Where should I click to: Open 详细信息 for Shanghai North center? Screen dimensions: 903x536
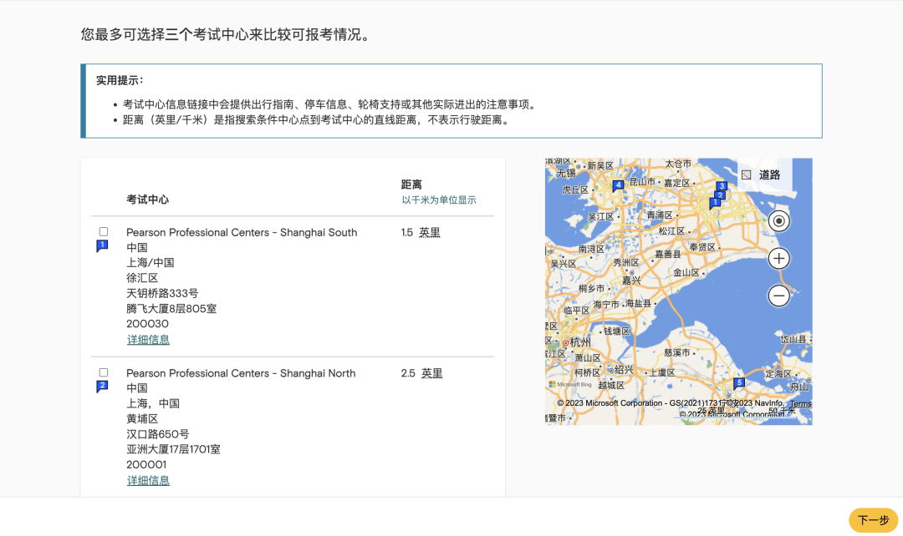coord(148,481)
